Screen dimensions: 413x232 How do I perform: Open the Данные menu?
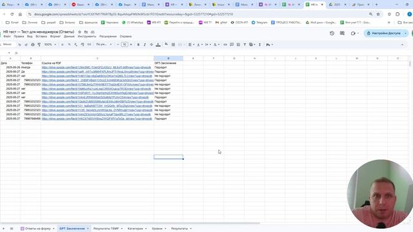69,36
